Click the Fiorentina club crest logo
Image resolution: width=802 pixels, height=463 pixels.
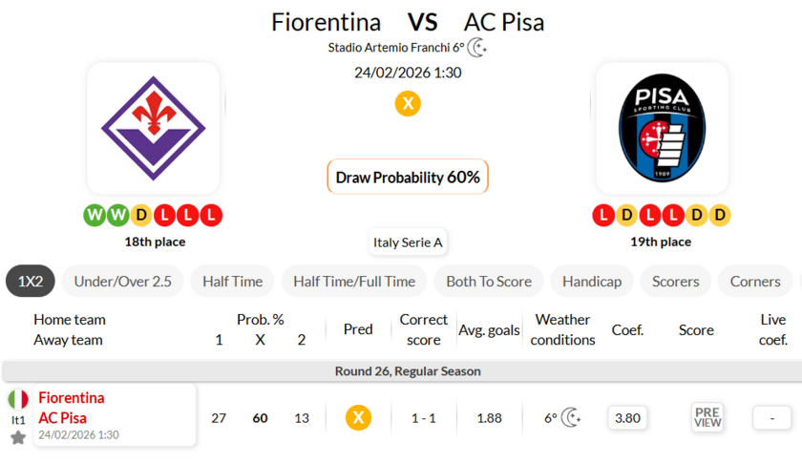click(x=154, y=128)
